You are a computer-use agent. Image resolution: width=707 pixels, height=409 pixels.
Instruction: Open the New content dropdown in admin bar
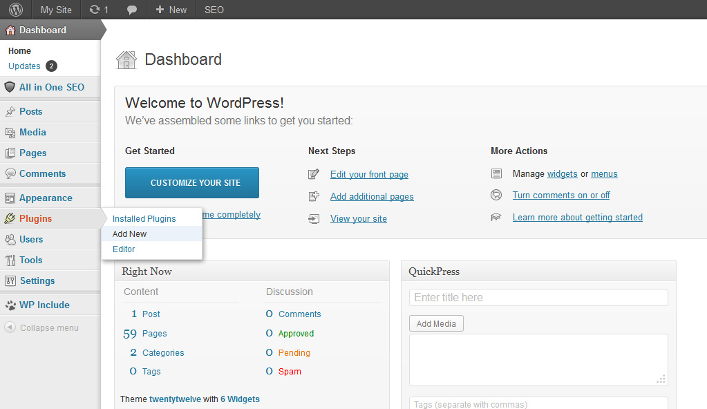click(171, 10)
